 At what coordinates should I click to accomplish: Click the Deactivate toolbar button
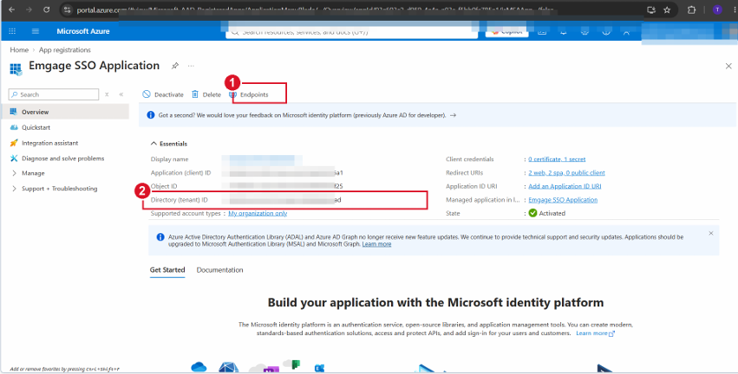[x=163, y=94]
